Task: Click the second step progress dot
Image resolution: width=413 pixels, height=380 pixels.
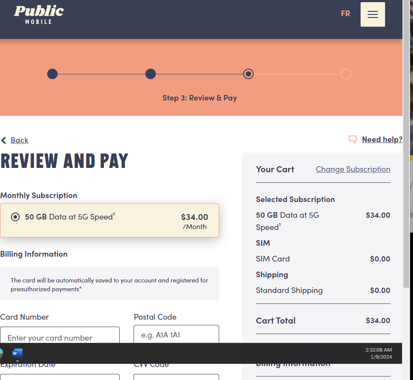Action: (151, 74)
